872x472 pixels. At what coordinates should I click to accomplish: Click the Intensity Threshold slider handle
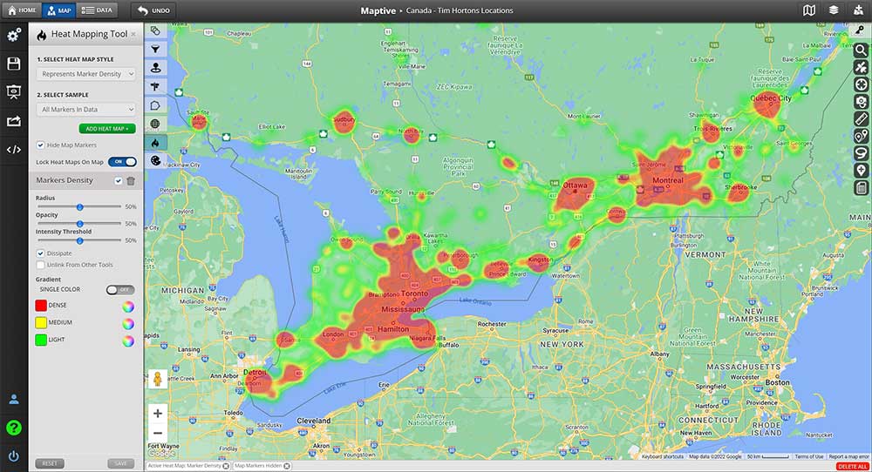(x=79, y=241)
